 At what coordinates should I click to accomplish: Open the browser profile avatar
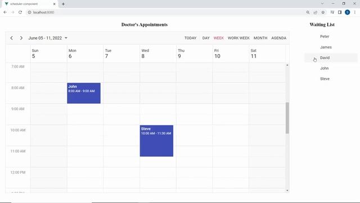(x=348, y=12)
